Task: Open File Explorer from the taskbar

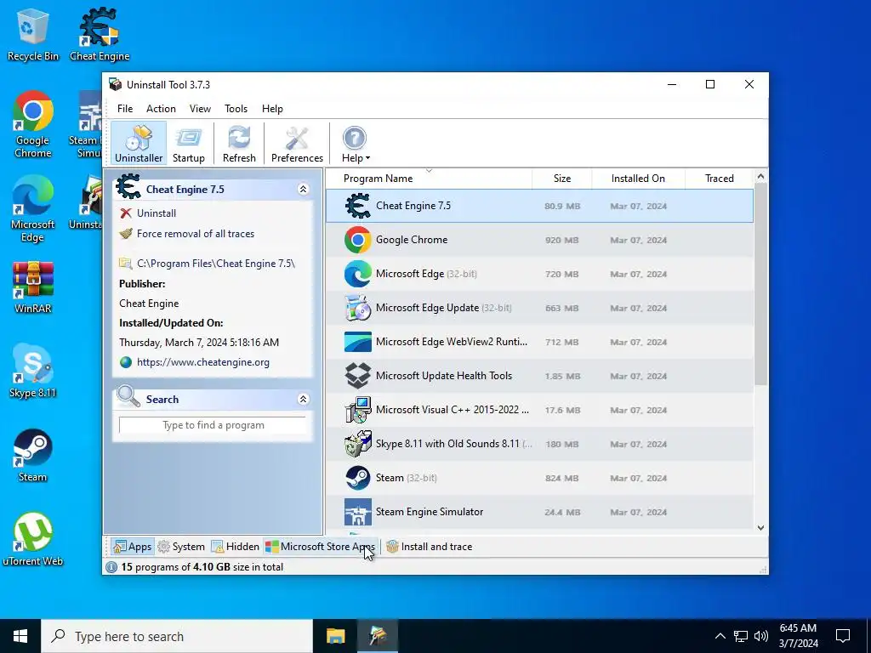Action: [x=335, y=636]
